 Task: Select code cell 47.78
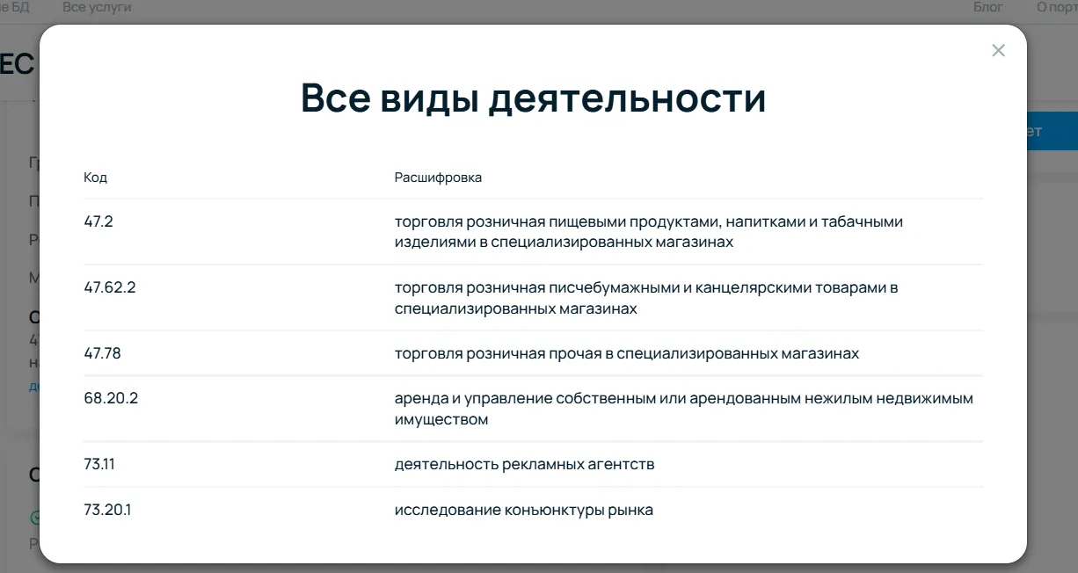click(102, 353)
